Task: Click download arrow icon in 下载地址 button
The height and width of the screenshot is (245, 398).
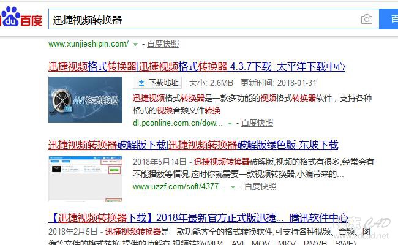Action: [x=141, y=83]
